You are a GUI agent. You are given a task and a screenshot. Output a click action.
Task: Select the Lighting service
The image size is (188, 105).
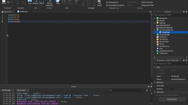click(162, 23)
